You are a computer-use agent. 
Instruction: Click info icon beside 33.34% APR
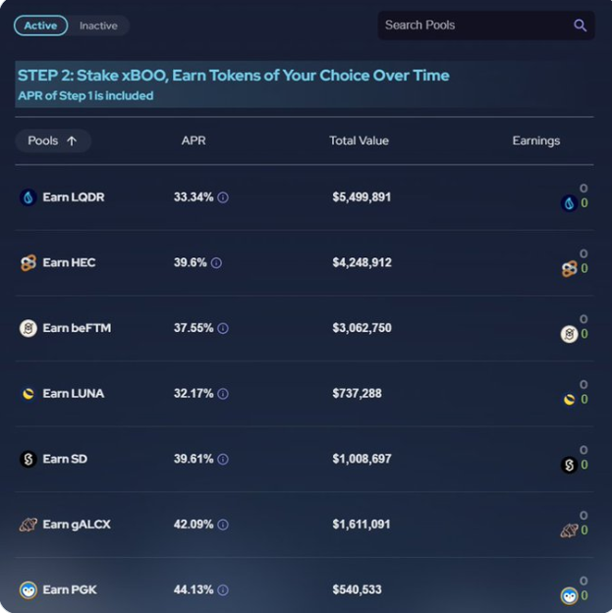223,197
